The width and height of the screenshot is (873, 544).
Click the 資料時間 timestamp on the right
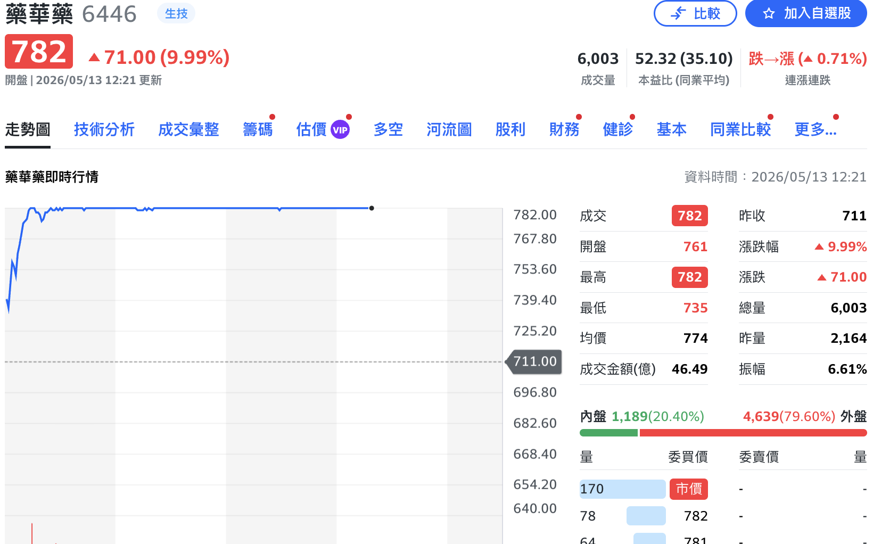pos(776,177)
